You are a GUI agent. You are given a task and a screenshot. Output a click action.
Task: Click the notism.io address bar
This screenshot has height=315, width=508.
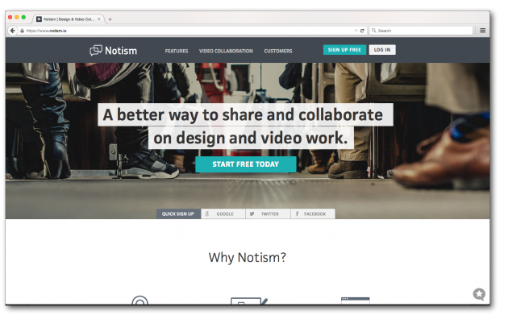point(188,31)
